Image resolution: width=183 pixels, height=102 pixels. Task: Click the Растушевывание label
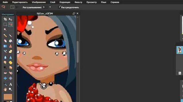tap(32, 7)
